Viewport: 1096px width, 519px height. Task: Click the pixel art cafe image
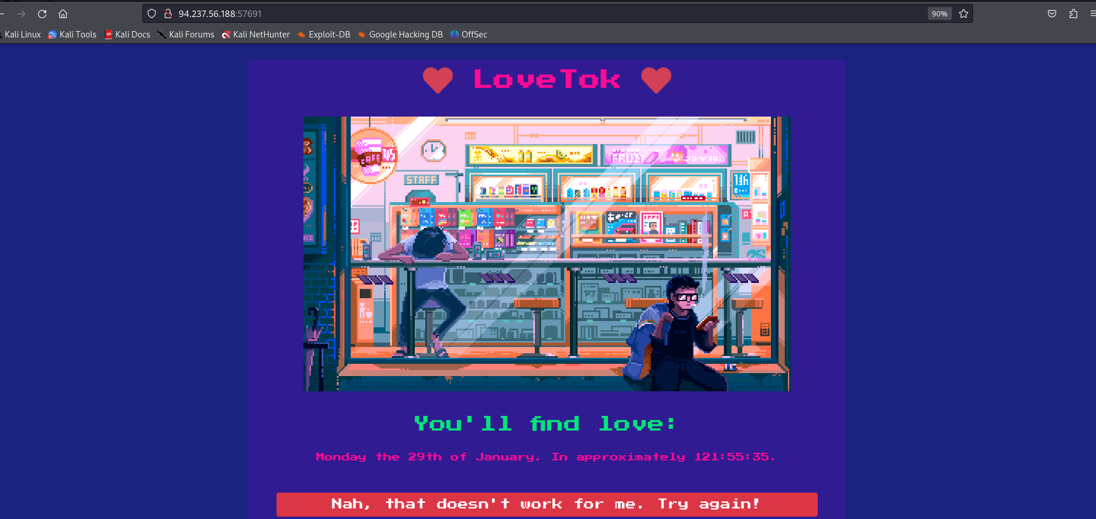coord(546,254)
